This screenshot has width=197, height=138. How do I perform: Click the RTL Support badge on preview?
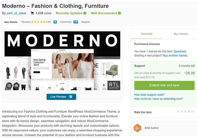114,85
